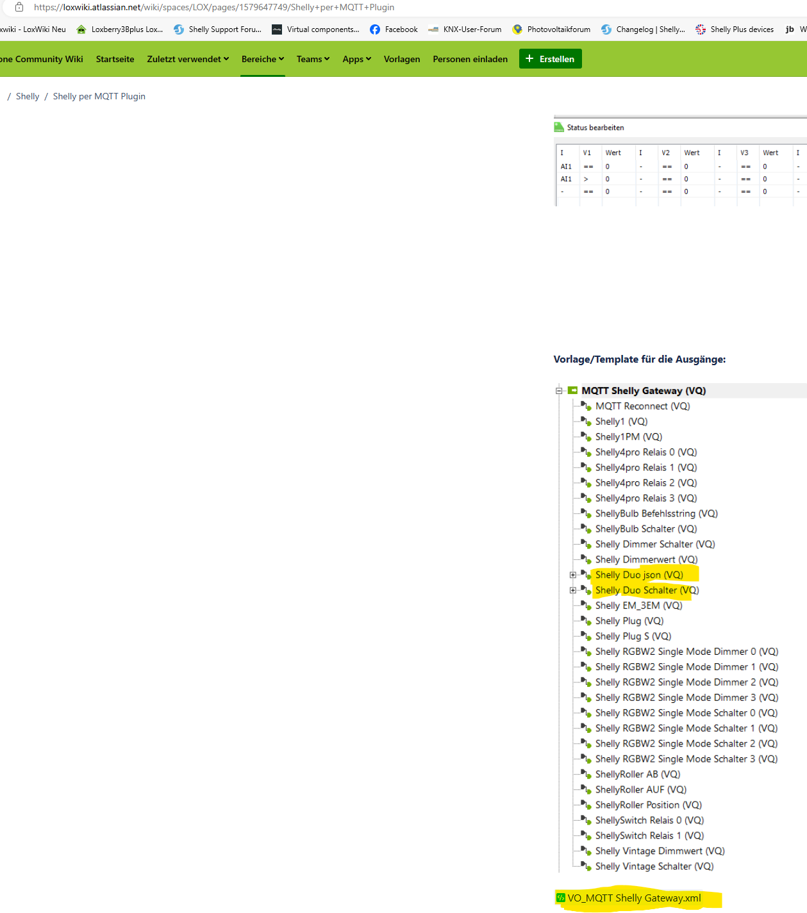This screenshot has height=913, width=807.
Task: Select Shelly RGBW2 Single Mode Schalter 3 row
Action: coord(686,759)
